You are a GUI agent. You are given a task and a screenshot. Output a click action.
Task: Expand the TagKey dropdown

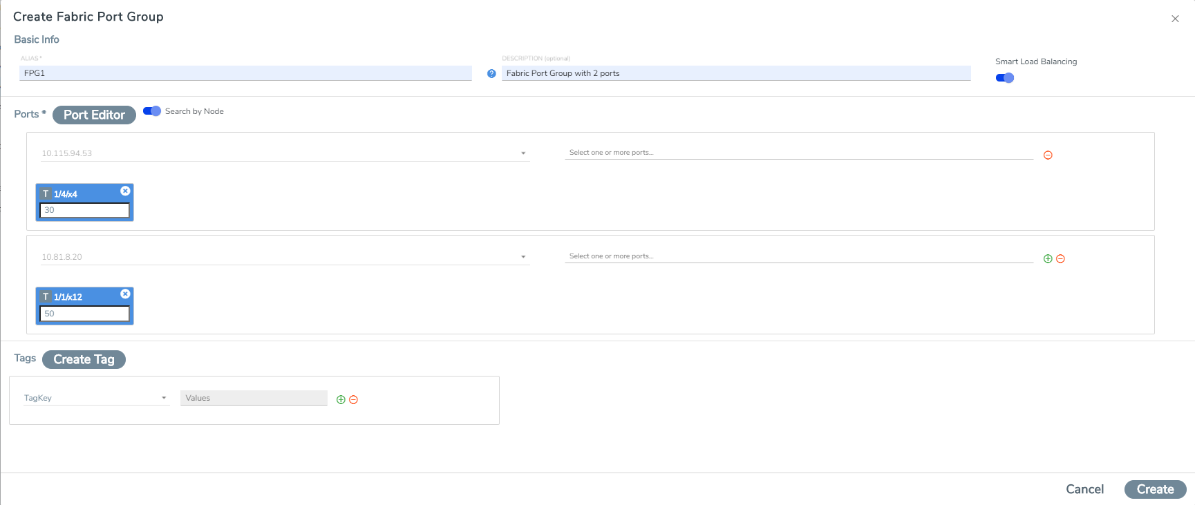pyautogui.click(x=164, y=398)
